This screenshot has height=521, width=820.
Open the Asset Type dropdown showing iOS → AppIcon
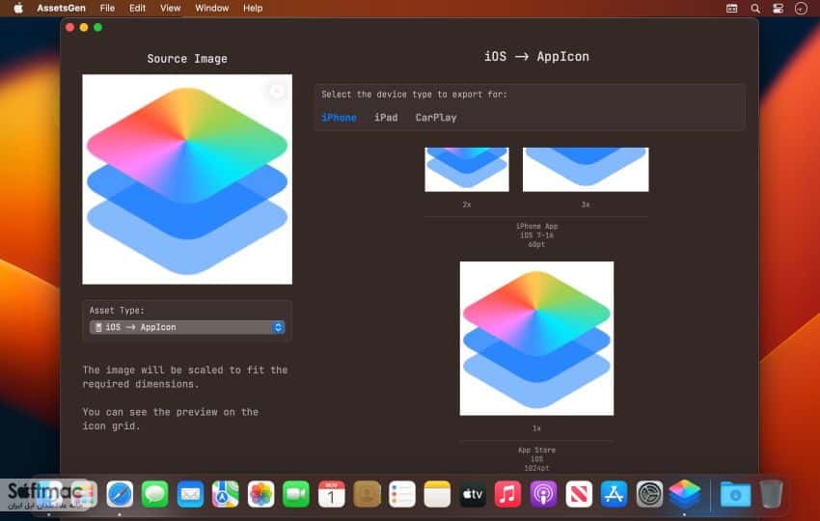(187, 327)
